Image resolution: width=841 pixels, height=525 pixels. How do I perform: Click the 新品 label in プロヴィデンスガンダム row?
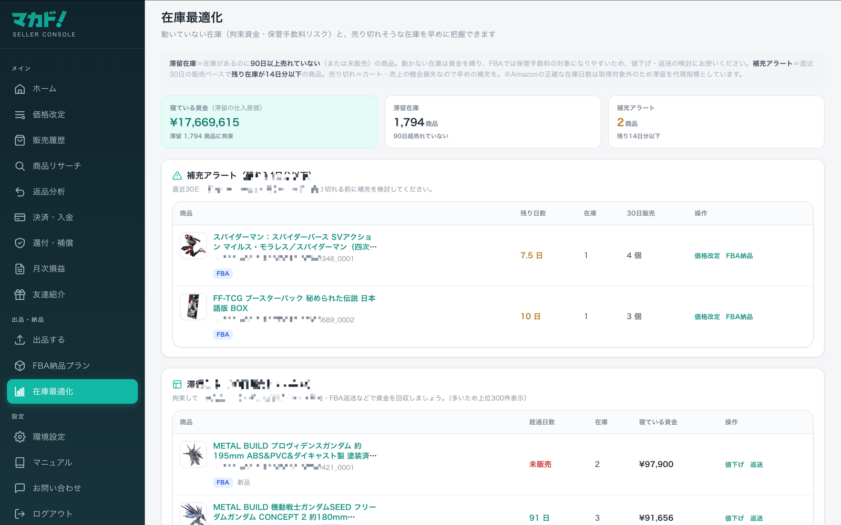coord(244,482)
